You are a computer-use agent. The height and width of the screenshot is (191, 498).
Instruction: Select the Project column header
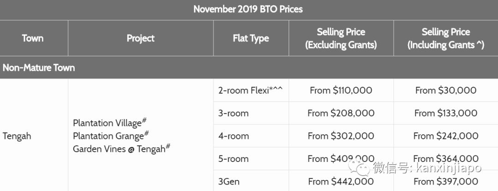click(141, 38)
